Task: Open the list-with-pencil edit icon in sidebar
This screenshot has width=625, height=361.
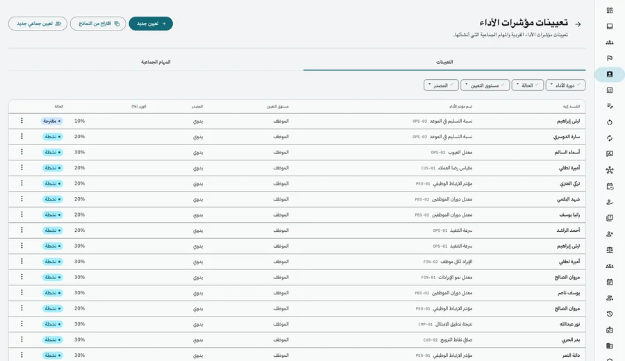Action: point(610,106)
